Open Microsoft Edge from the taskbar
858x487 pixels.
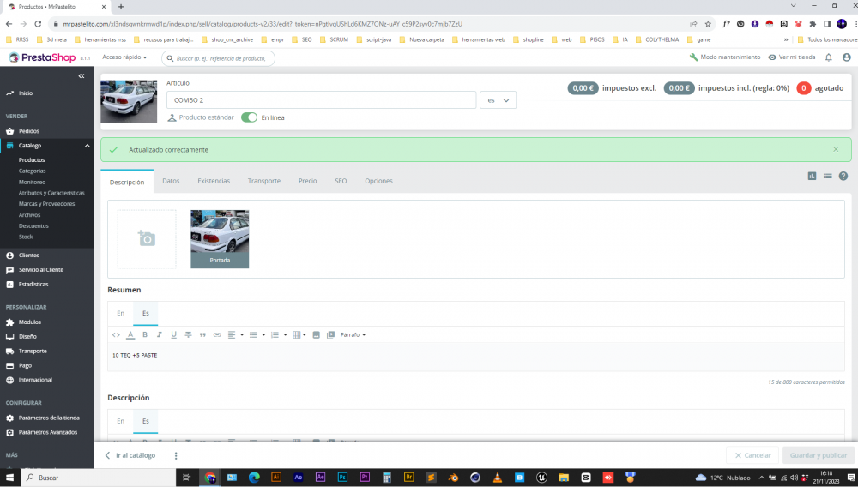click(254, 478)
